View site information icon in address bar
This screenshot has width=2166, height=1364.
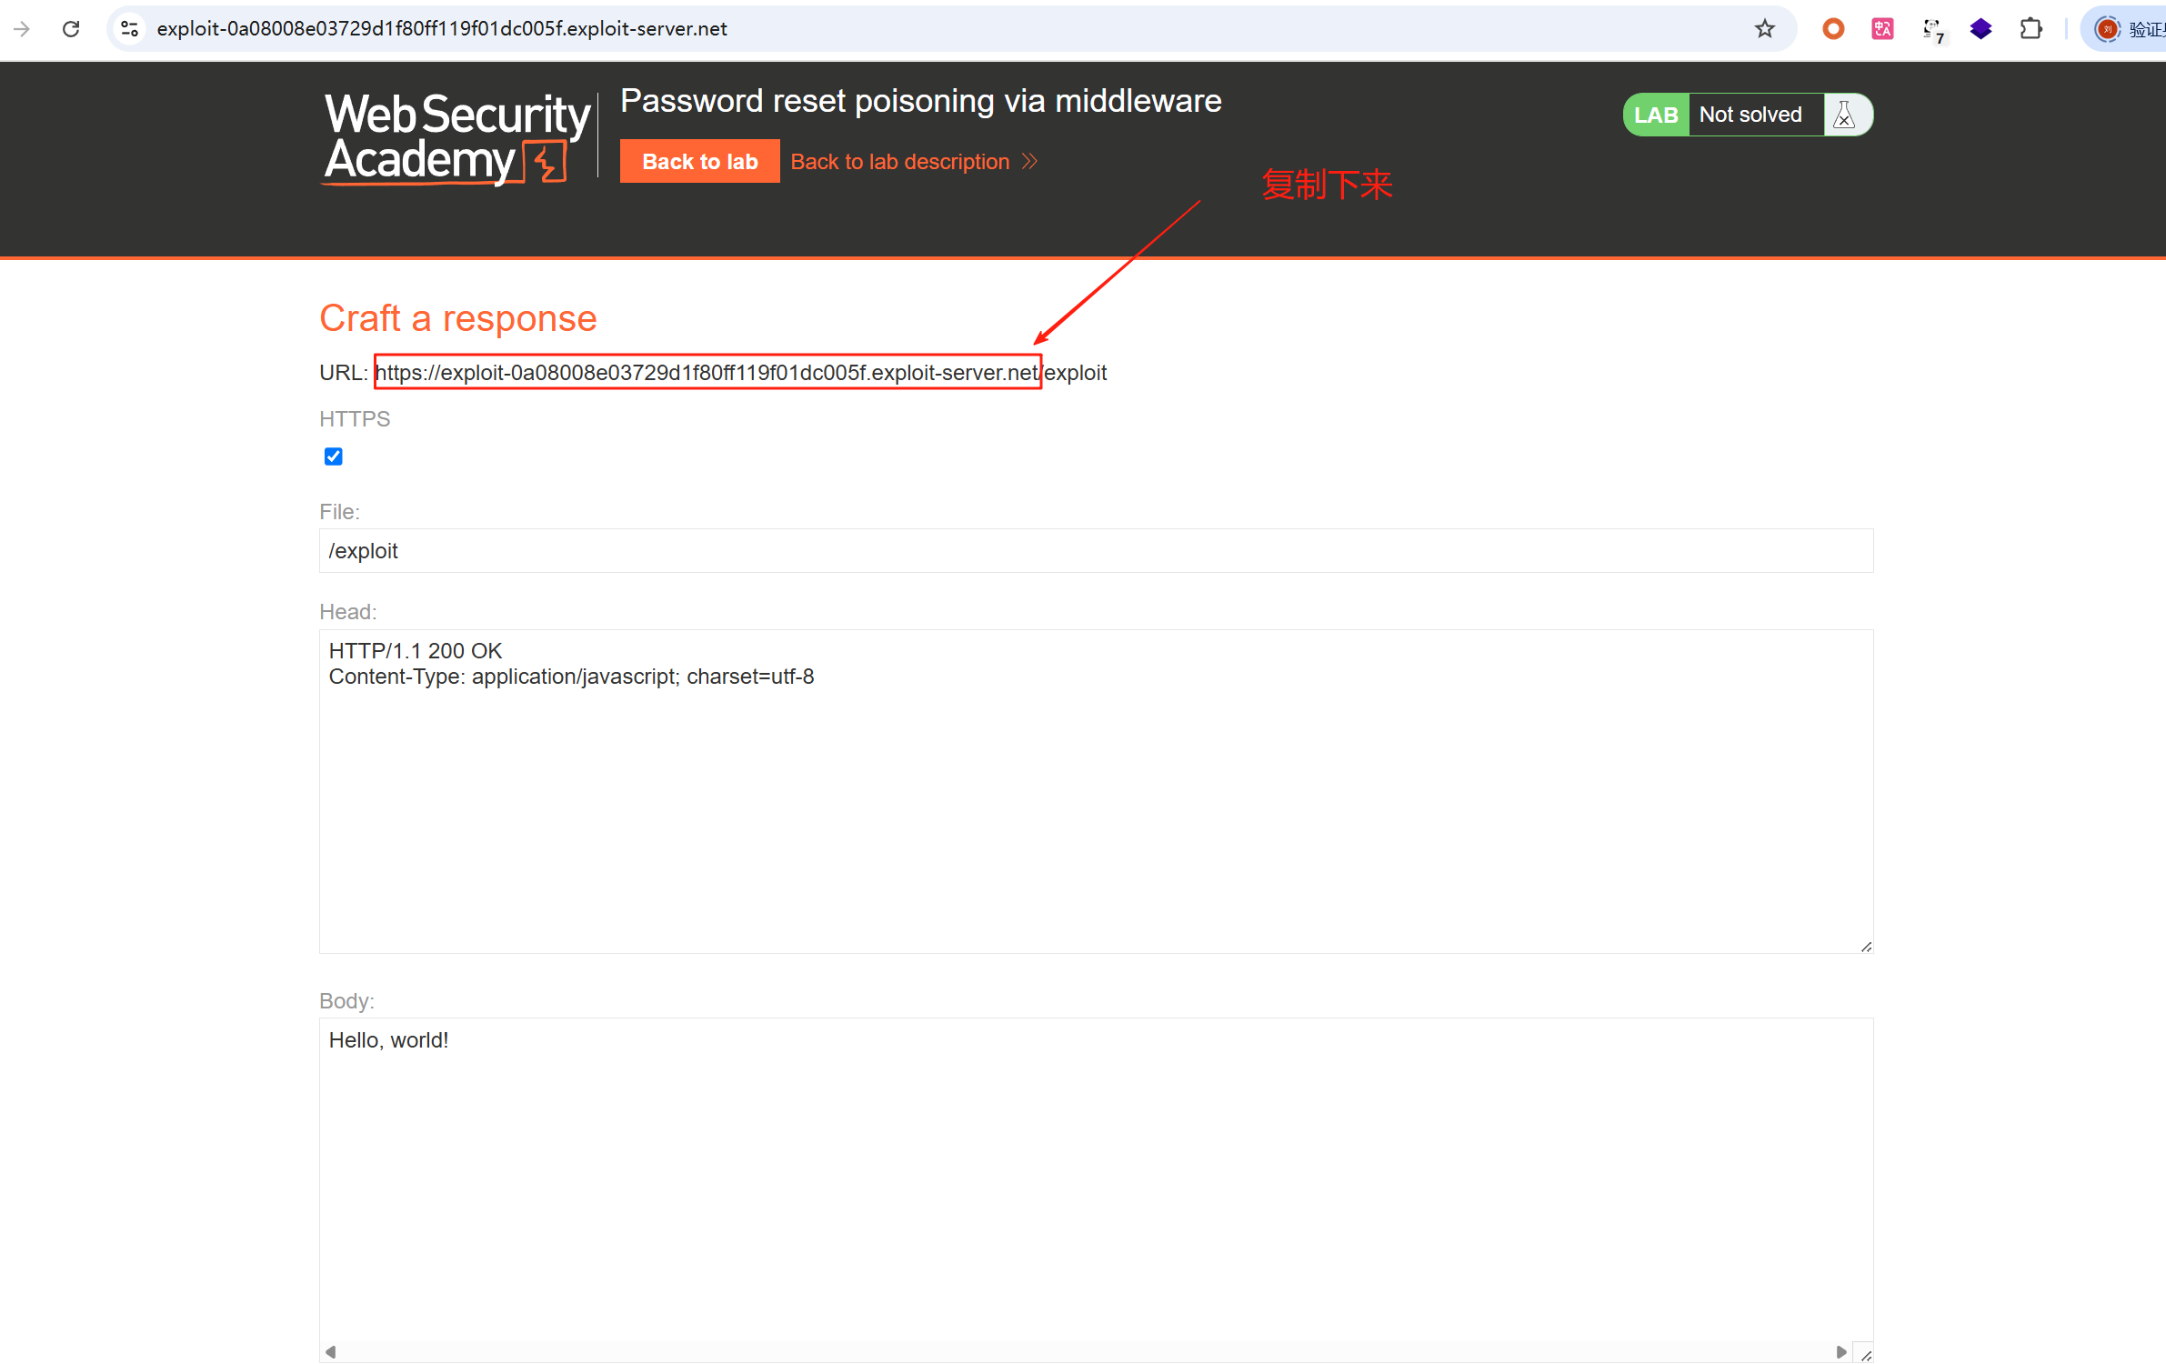coord(130,29)
